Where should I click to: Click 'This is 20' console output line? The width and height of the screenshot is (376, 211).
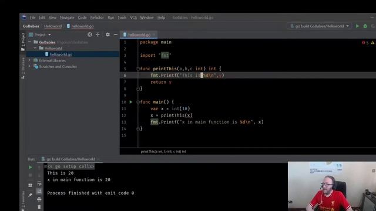coord(61,173)
